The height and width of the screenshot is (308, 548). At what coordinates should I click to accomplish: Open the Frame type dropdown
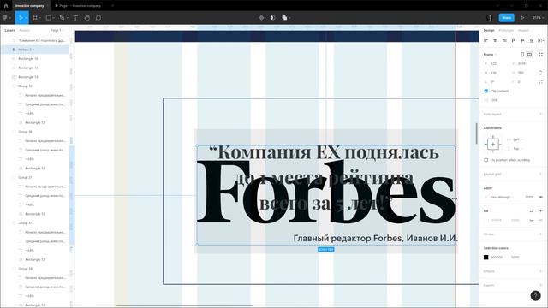490,55
